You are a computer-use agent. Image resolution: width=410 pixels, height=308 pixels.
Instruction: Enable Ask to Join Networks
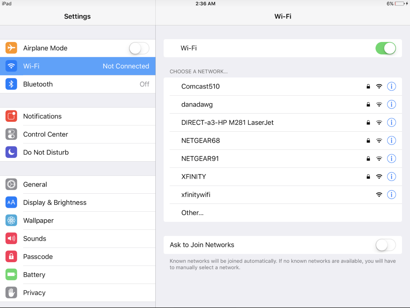point(385,245)
